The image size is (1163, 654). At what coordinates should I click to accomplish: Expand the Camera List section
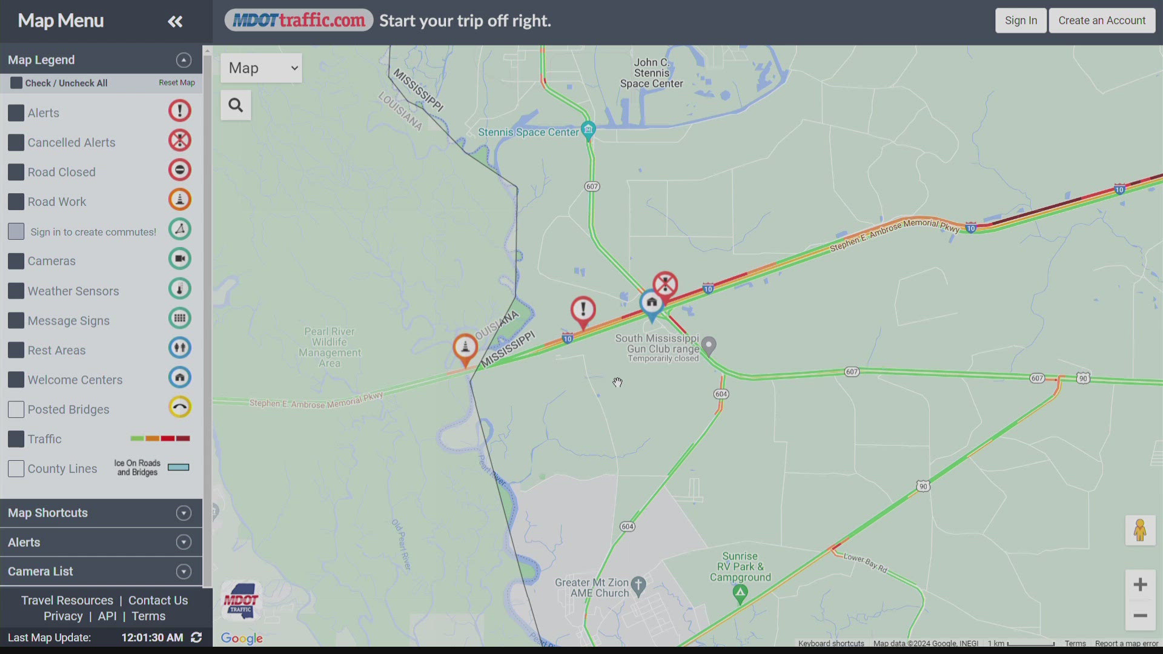pos(183,572)
